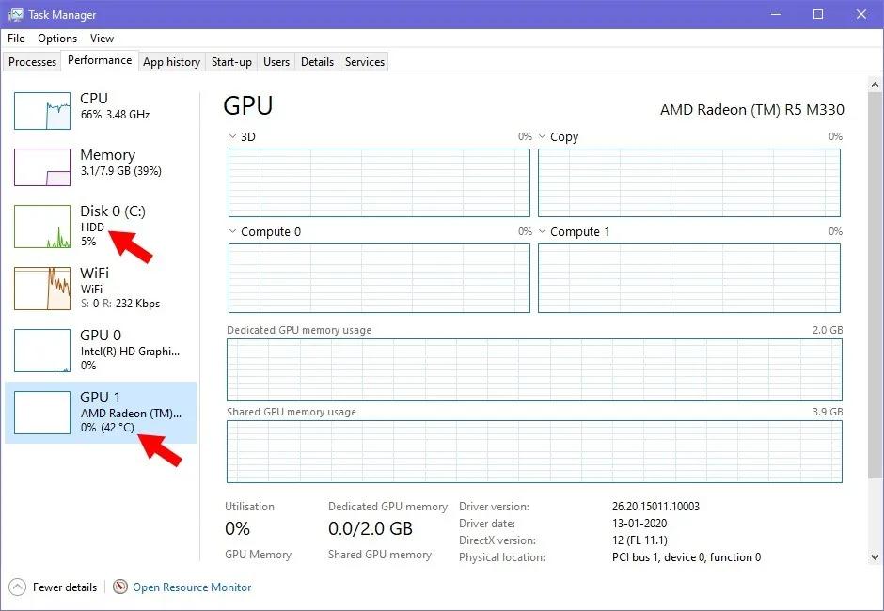The width and height of the screenshot is (884, 611).
Task: Open Resource Monitor
Action: 192,587
